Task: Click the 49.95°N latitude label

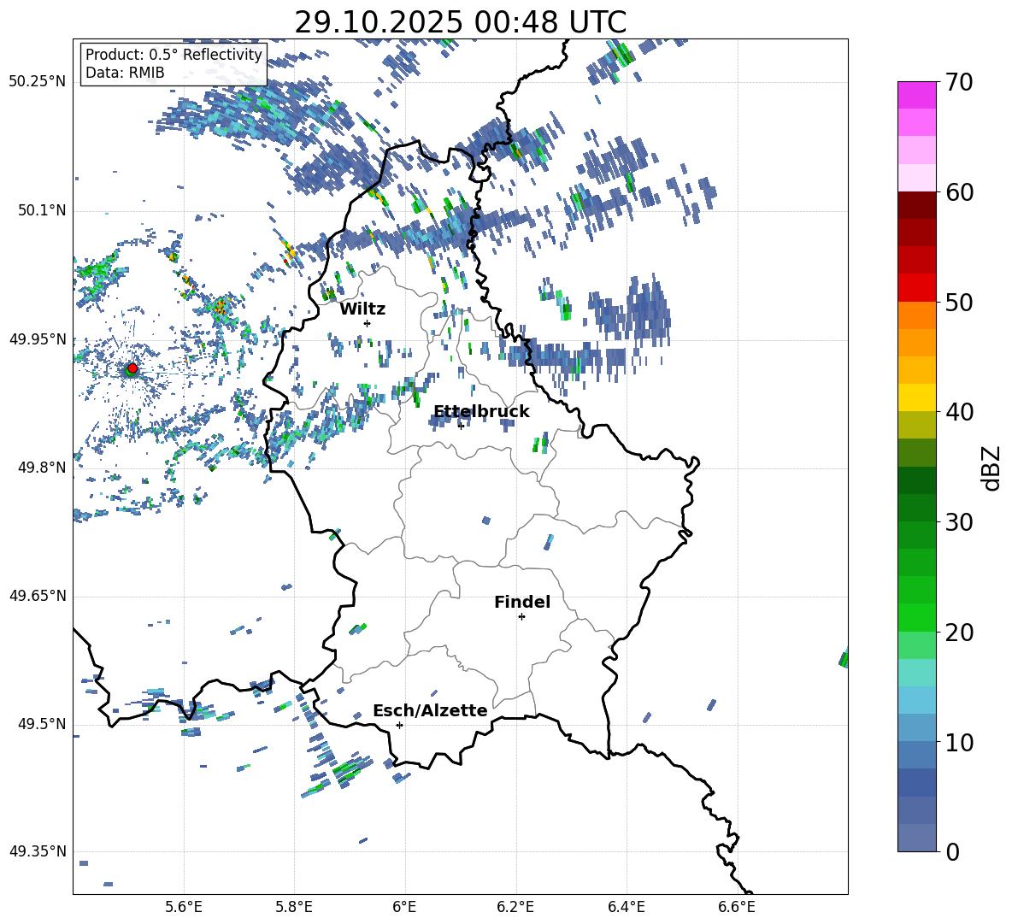Action: pyautogui.click(x=38, y=339)
